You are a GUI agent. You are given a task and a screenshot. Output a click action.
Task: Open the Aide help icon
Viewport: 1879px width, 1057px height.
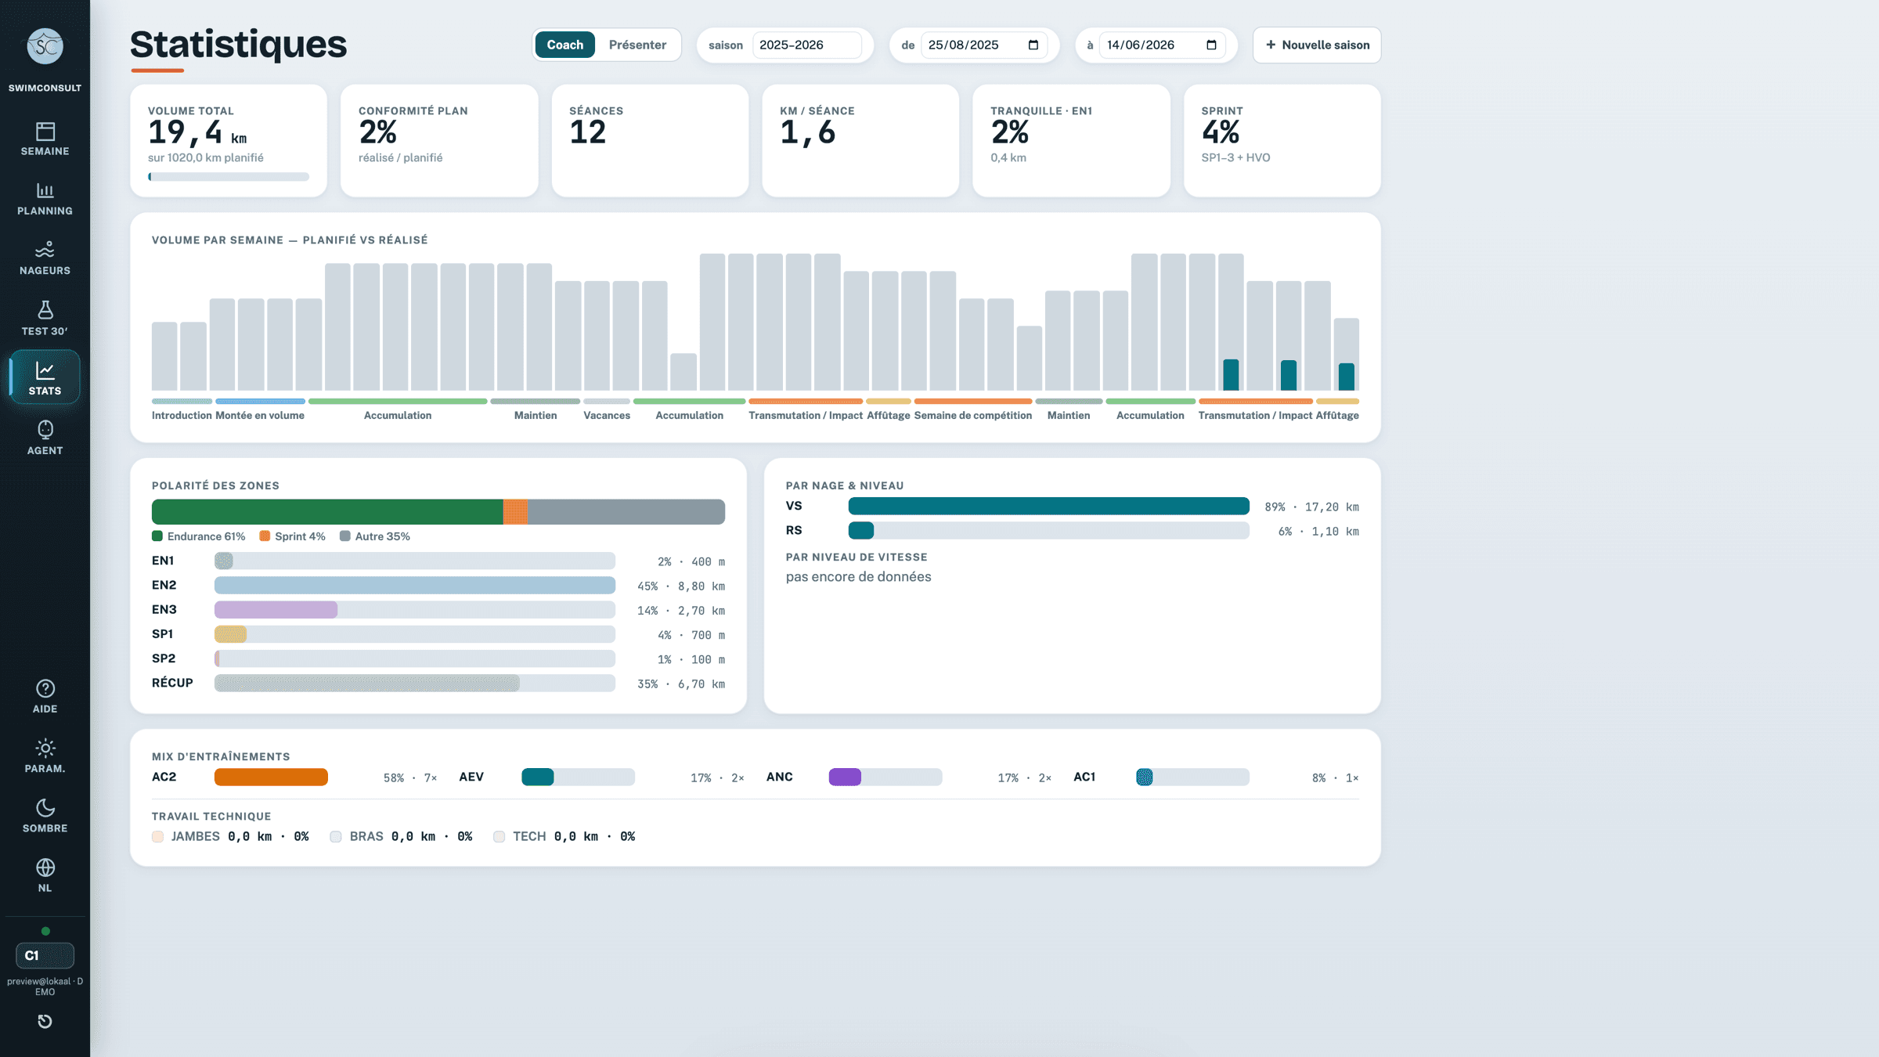(45, 688)
